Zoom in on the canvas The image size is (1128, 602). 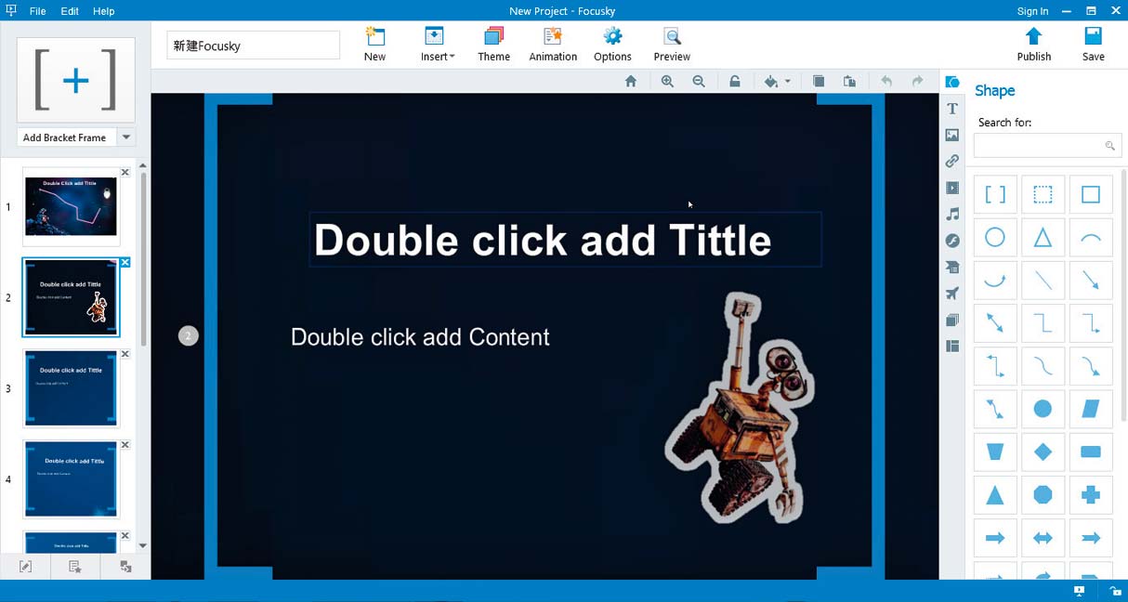pyautogui.click(x=667, y=82)
